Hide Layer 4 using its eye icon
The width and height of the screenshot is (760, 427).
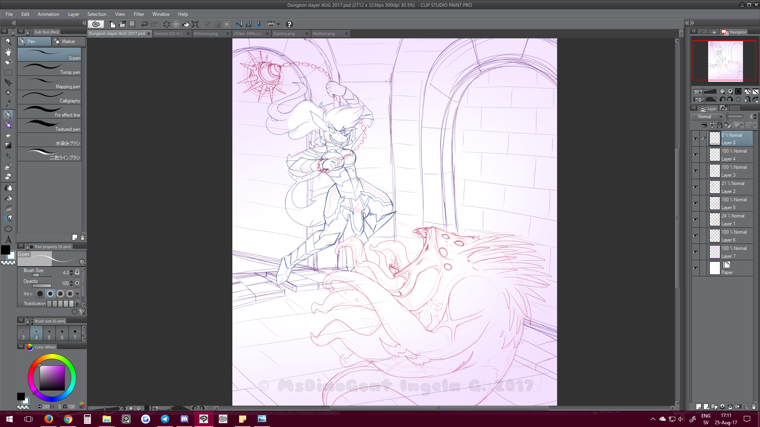pyautogui.click(x=695, y=155)
